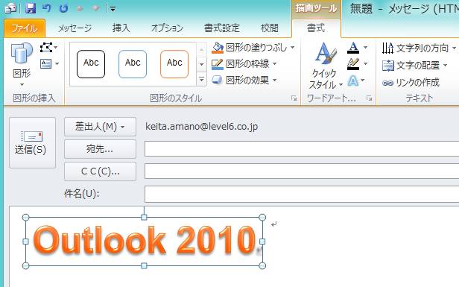This screenshot has height=287, width=459.
Task: Open the ワードアート dialog launcher
Action: coord(369,98)
